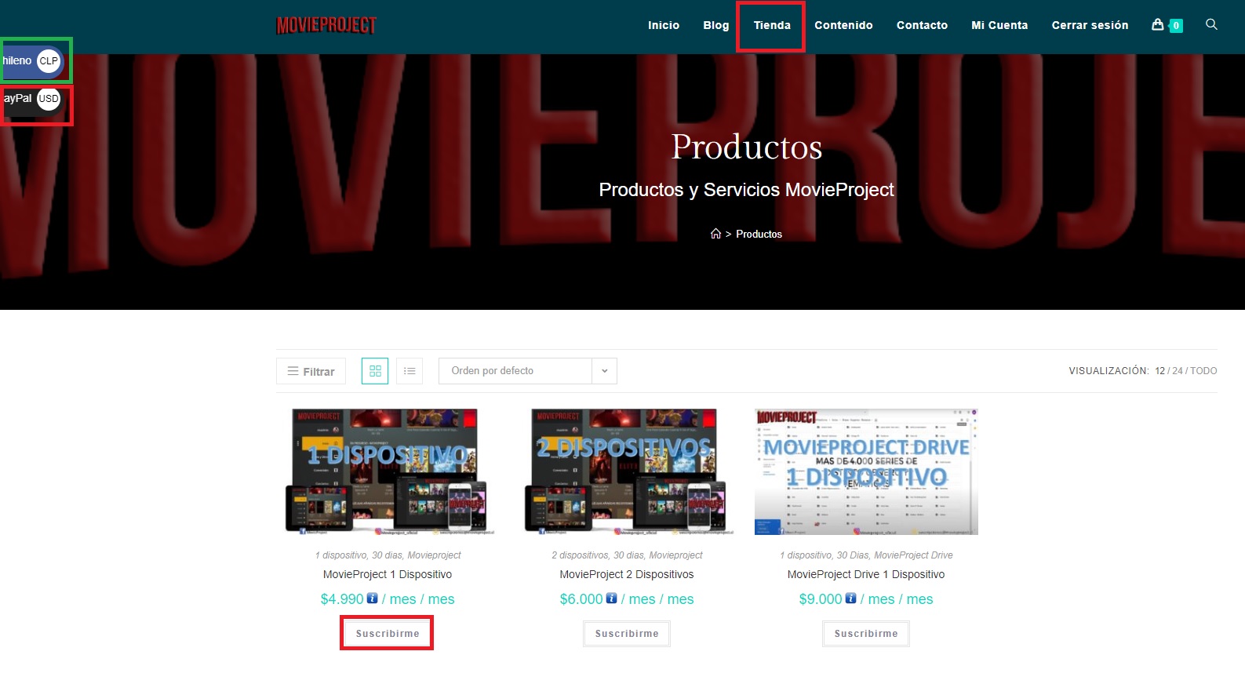Show 24 products per page
Screen dimensions: 1245x684
(x=1177, y=371)
